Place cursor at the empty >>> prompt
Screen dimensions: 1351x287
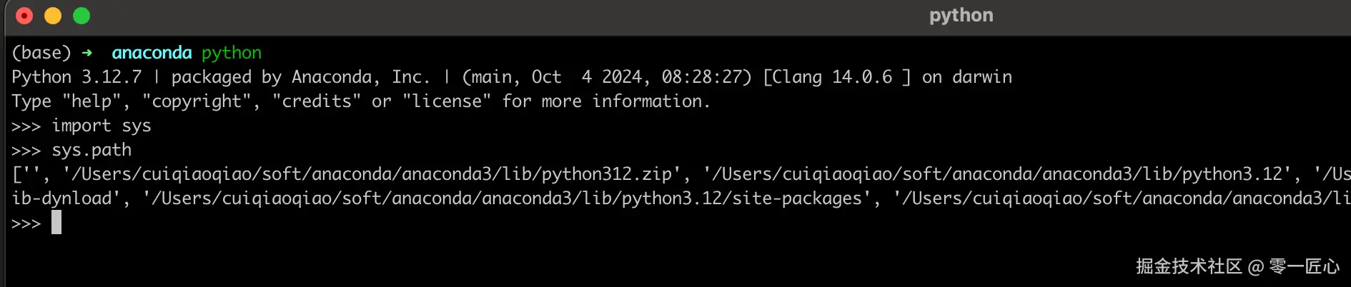56,223
